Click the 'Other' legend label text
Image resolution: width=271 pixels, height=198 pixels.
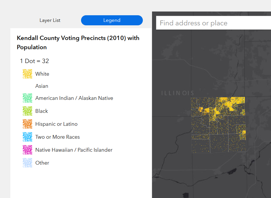[42, 163]
